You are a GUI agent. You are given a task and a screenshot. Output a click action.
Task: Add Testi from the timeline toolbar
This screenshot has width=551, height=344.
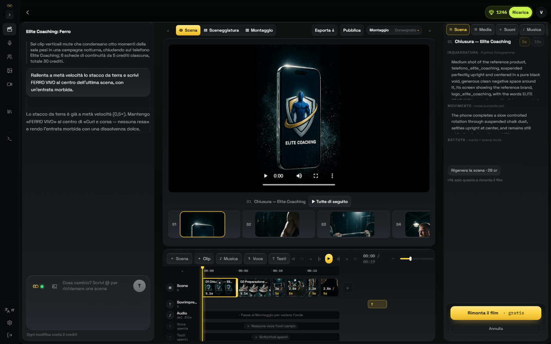click(x=279, y=259)
